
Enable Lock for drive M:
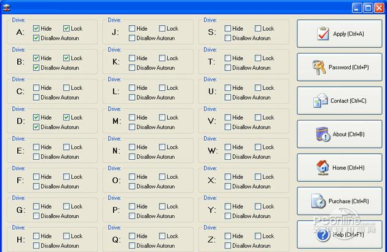click(x=162, y=117)
